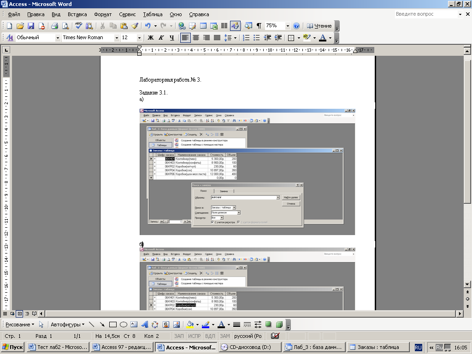This screenshot has width=472, height=354.
Task: Toggle show paragraph marks ¶
Action: coord(259,26)
